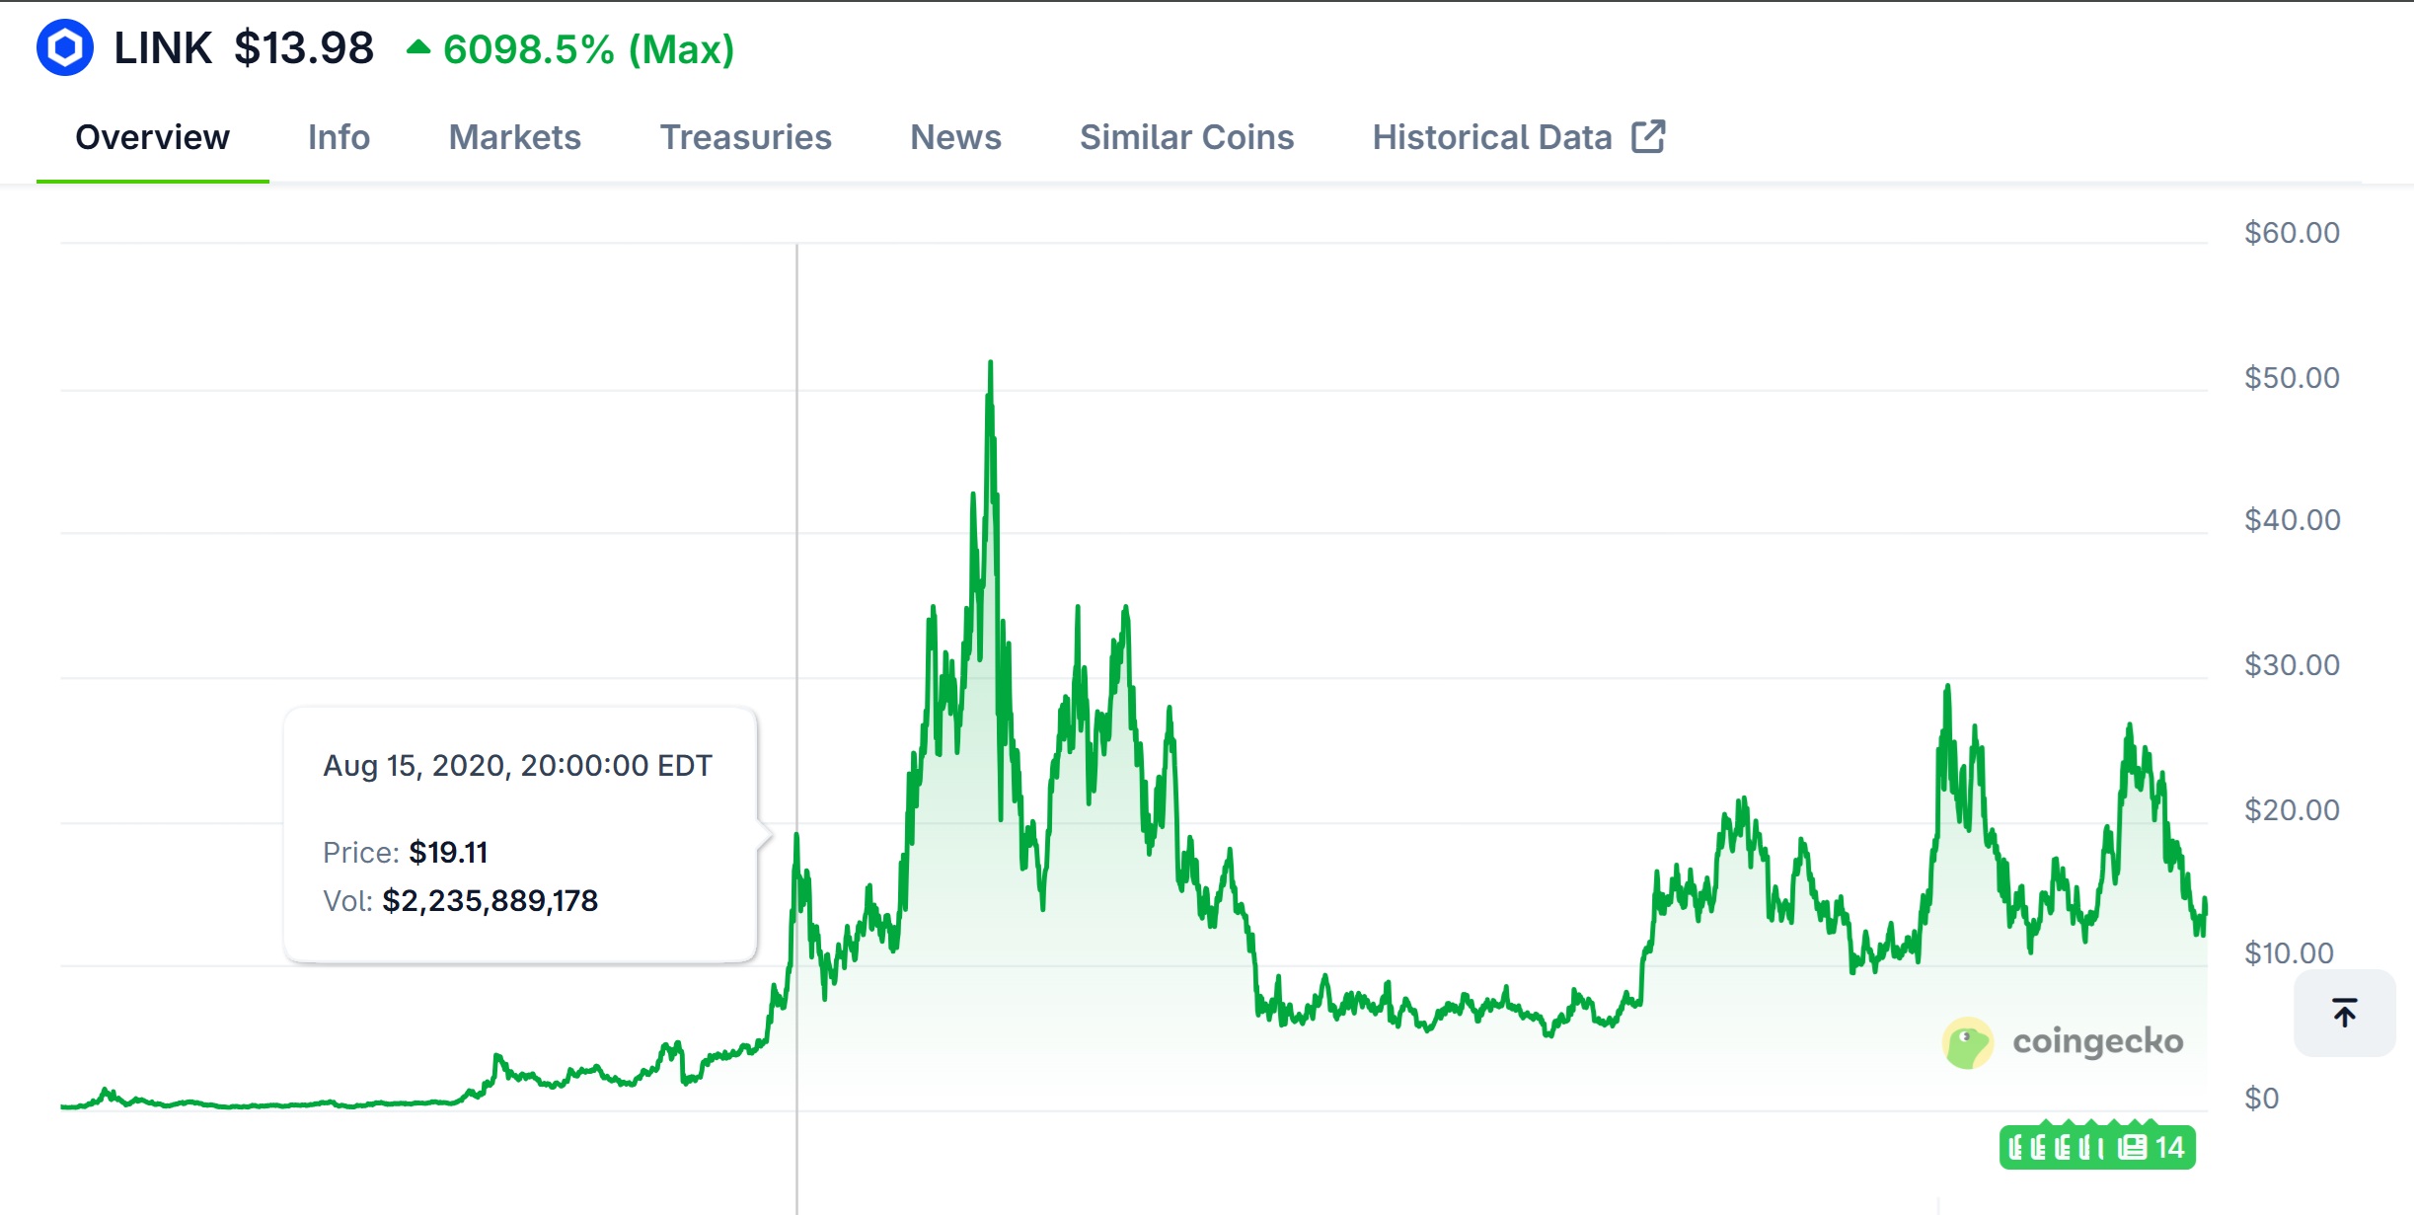Click the Chainlink LINK logo icon
The height and width of the screenshot is (1215, 2414).
pos(65,47)
